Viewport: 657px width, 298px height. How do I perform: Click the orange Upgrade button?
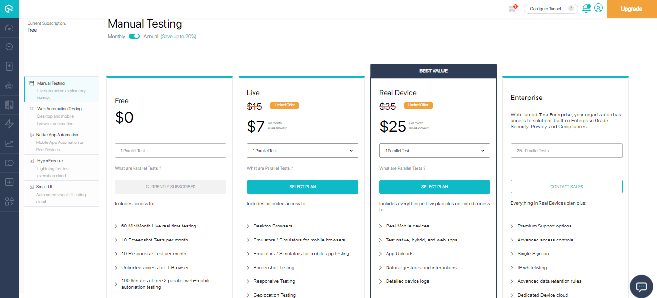click(631, 9)
